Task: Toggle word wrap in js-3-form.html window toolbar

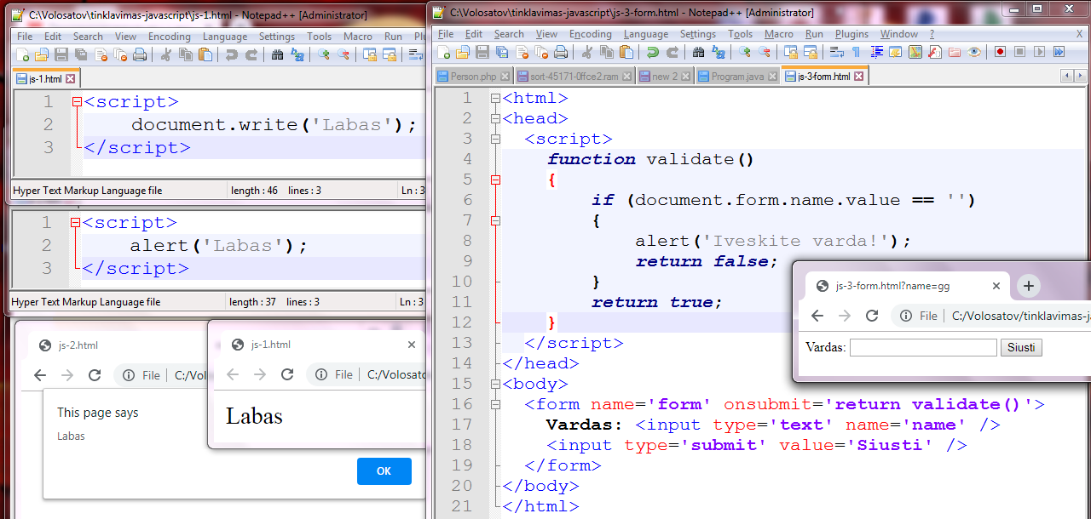Action: coord(837,52)
